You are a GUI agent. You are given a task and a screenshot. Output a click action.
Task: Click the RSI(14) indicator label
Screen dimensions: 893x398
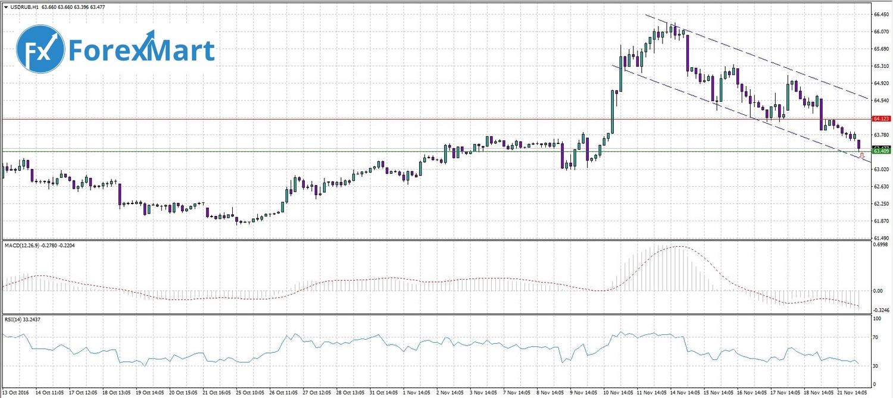tap(15, 320)
